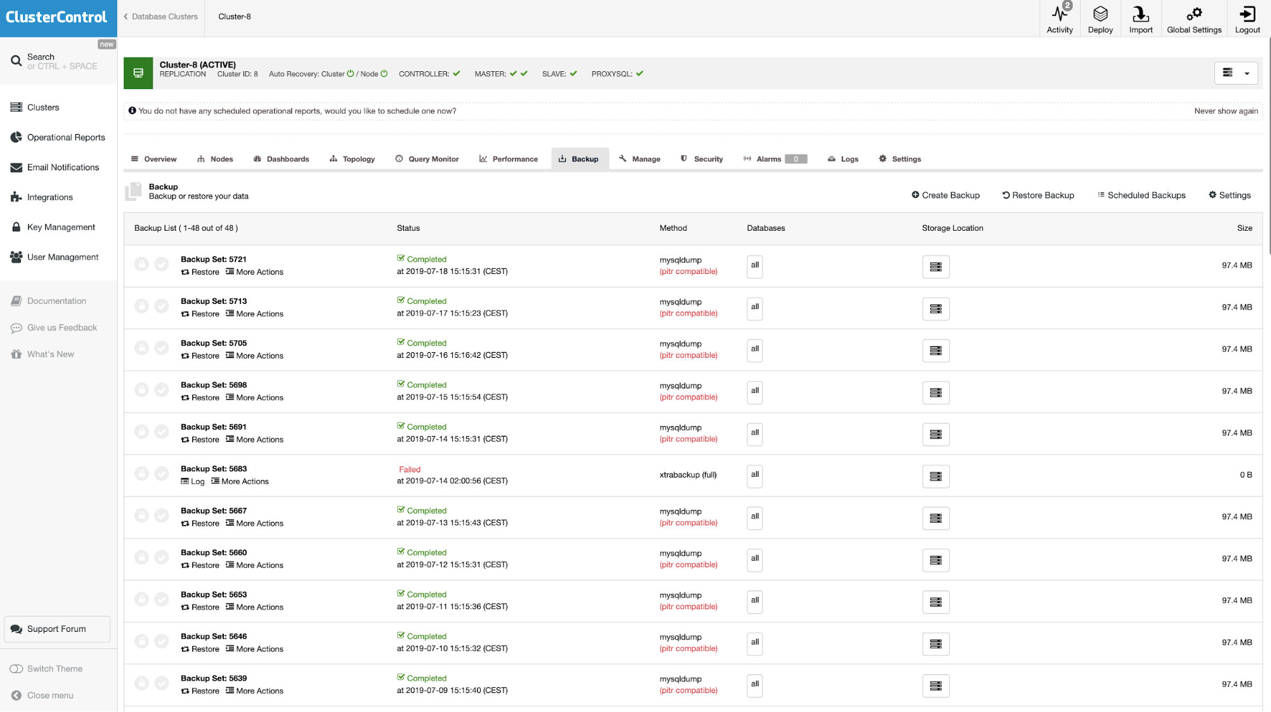
Task: Click Close menu in sidebar
Action: 42,695
